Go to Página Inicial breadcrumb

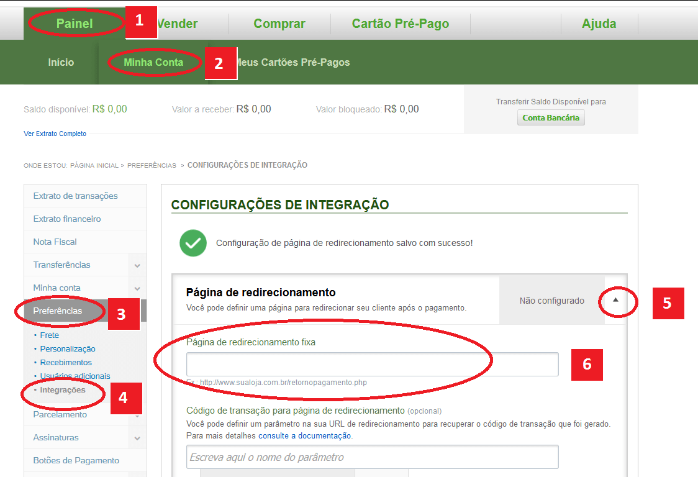coord(94,165)
